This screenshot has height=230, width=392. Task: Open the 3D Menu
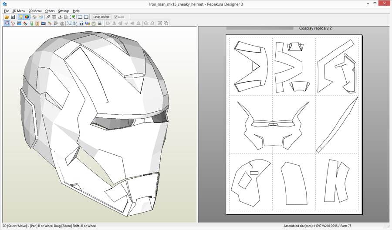pos(19,11)
